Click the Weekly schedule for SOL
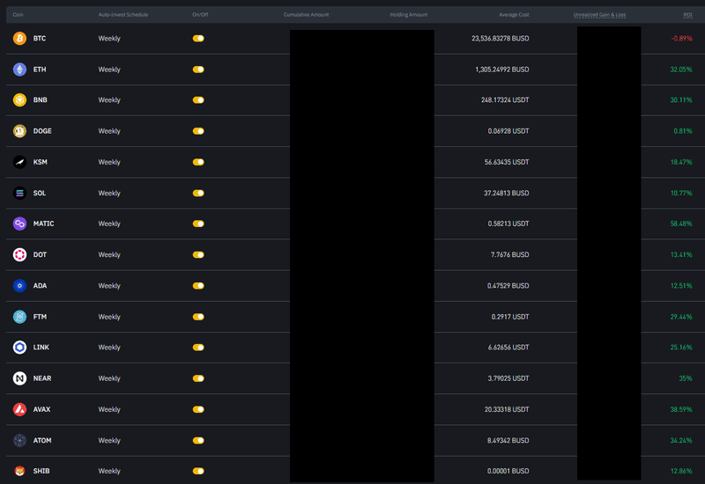This screenshot has width=705, height=484. 109,193
